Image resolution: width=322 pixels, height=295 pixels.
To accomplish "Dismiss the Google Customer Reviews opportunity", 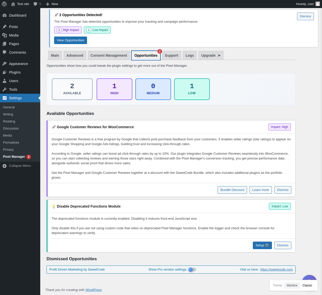I will click(283, 190).
